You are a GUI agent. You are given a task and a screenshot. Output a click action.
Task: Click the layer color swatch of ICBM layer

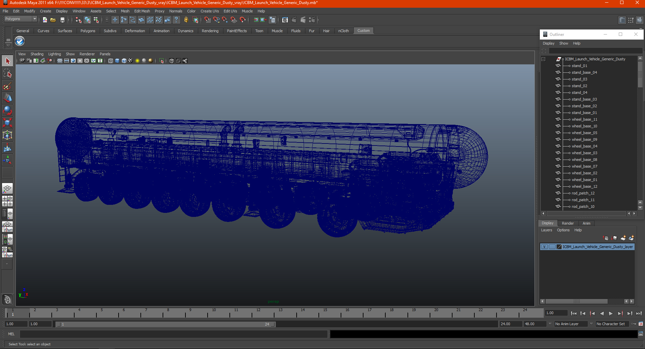[559, 247]
